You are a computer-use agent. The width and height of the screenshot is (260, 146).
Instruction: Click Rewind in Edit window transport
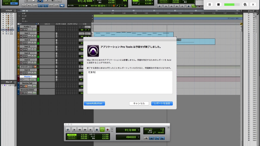[x=171, y=6]
